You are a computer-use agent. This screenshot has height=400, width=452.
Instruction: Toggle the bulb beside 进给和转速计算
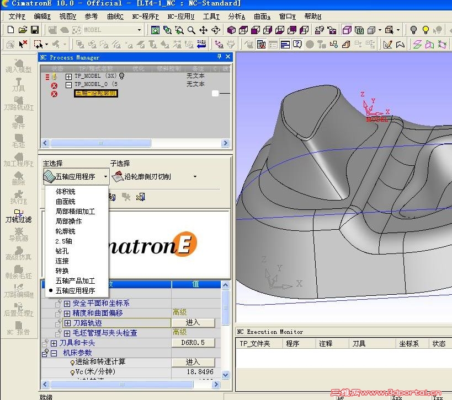point(73,363)
